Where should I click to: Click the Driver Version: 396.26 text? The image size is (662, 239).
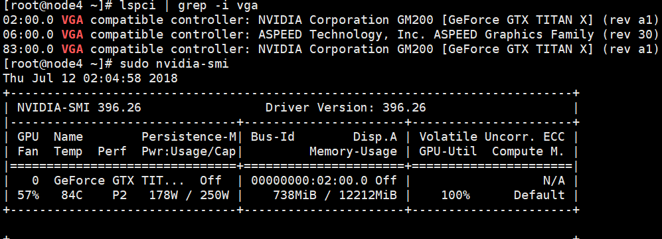point(346,108)
